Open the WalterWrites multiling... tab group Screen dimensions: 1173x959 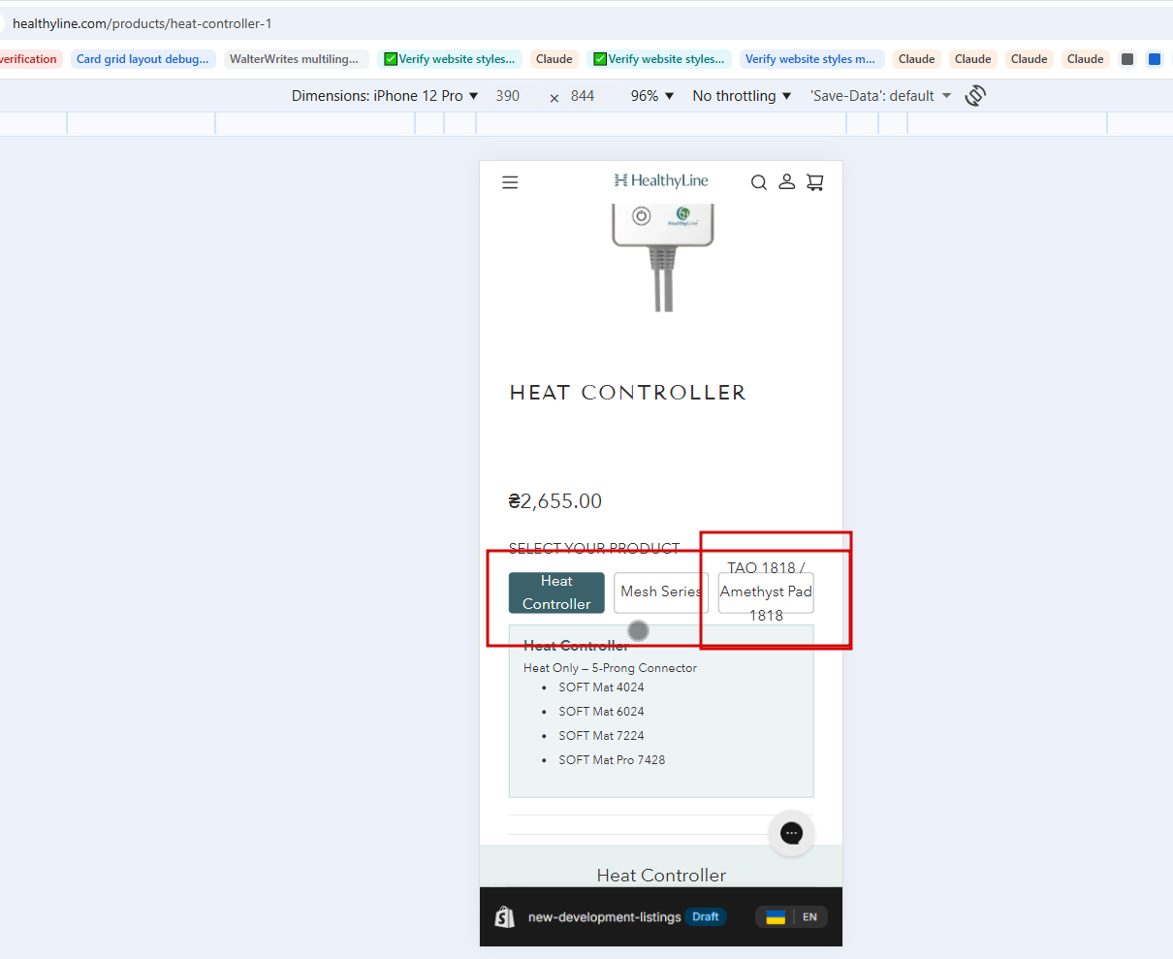click(x=295, y=59)
